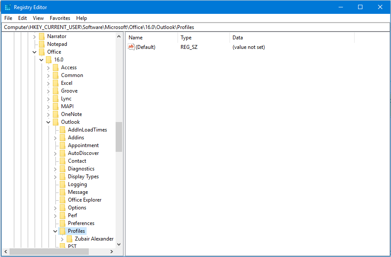This screenshot has width=391, height=257.
Task: Select the Office Explorer key
Action: 84,200
